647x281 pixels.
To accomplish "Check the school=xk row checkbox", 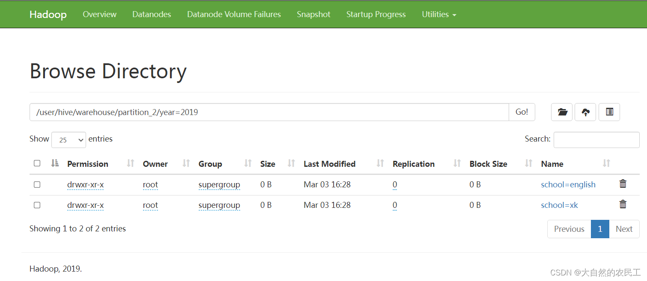I will click(x=37, y=205).
